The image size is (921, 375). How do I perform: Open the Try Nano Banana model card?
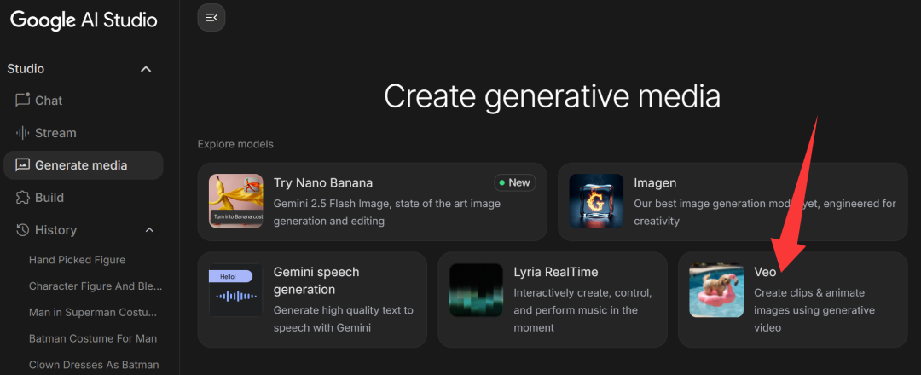coord(373,202)
